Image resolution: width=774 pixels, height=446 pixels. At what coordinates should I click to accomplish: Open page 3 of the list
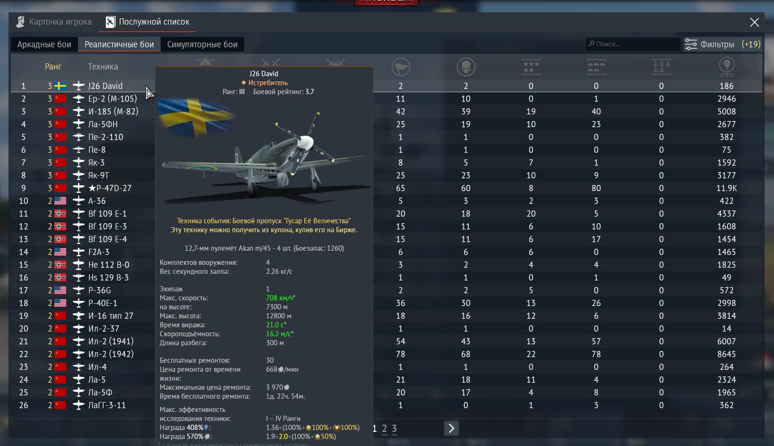(x=394, y=429)
